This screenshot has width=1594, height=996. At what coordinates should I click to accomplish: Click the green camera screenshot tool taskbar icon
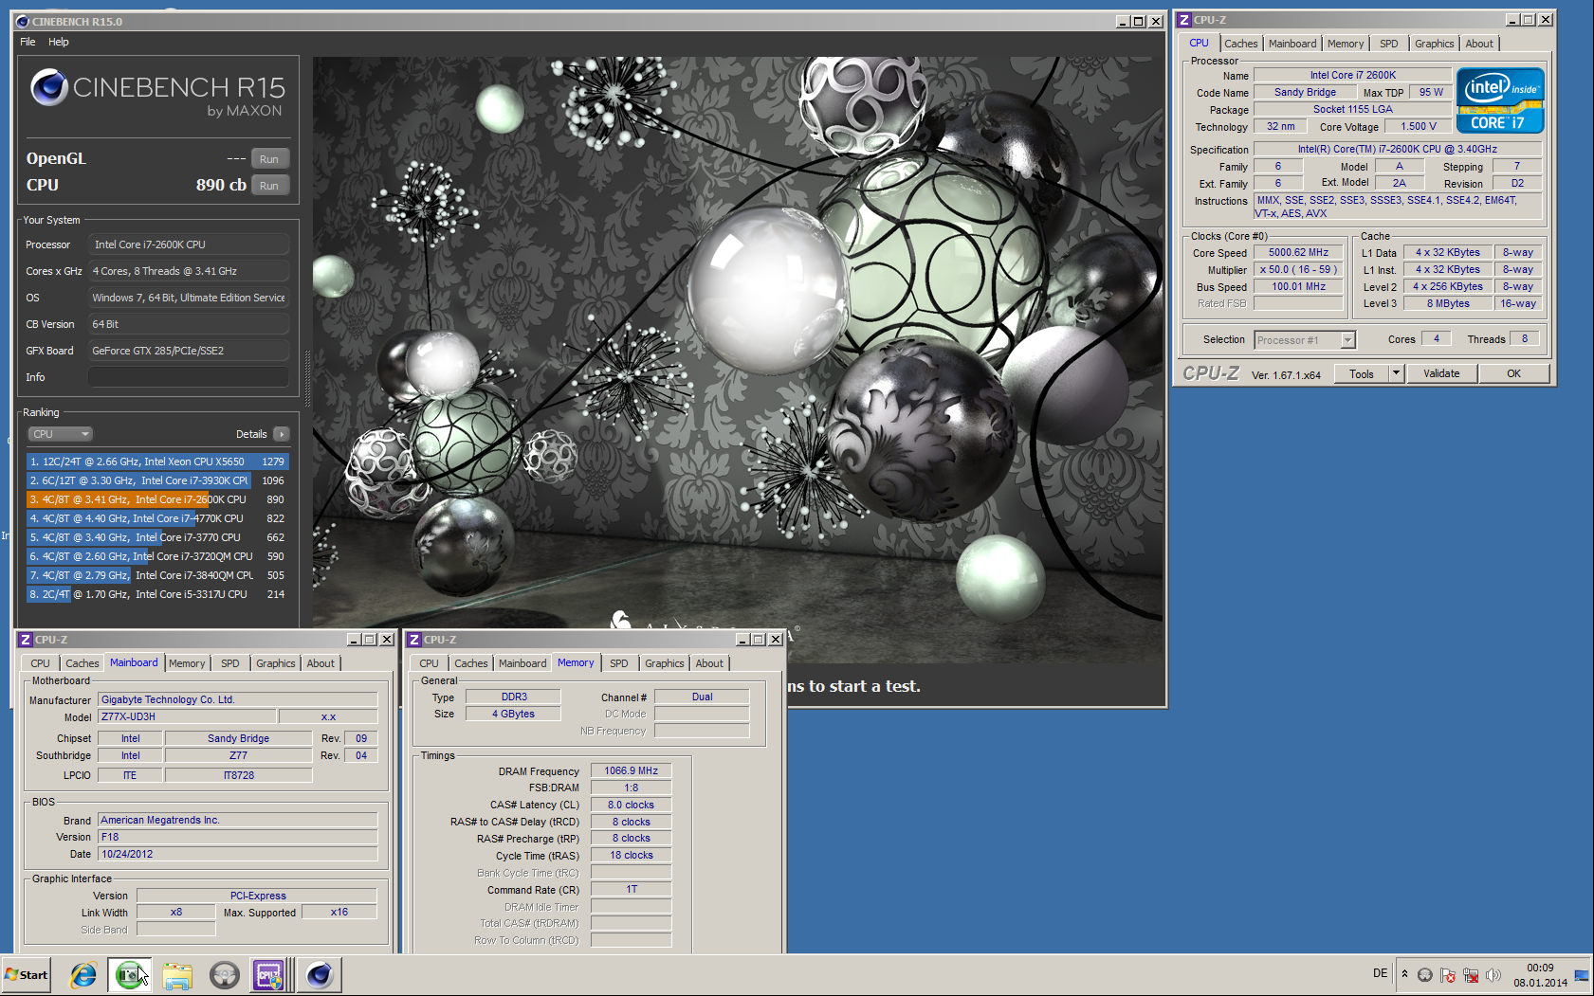coord(129,974)
